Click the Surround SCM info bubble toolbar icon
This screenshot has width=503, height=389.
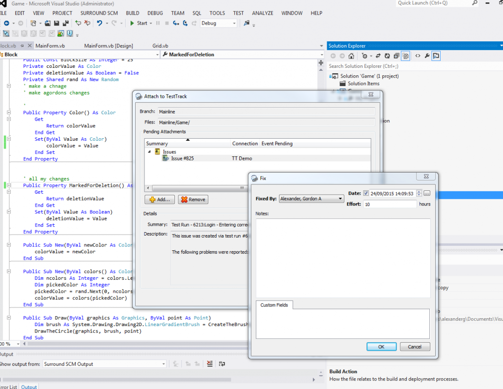point(70,33)
